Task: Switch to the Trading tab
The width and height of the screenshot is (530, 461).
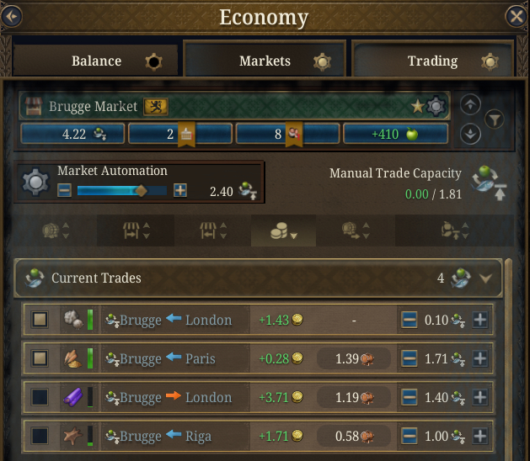Action: coord(432,61)
